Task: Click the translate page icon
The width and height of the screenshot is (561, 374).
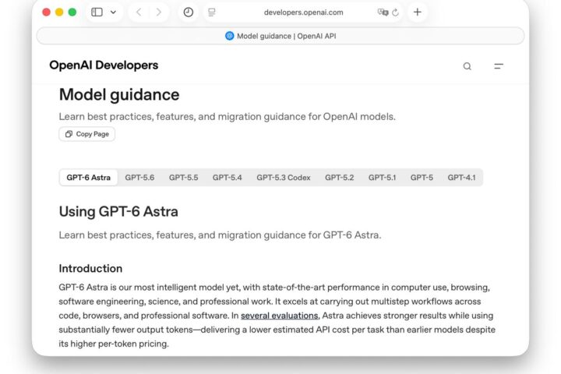Action: tap(383, 12)
